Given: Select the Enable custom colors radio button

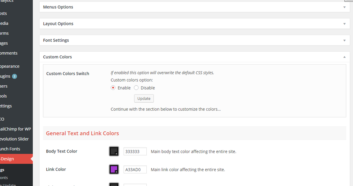Looking at the screenshot, I should 113,88.
